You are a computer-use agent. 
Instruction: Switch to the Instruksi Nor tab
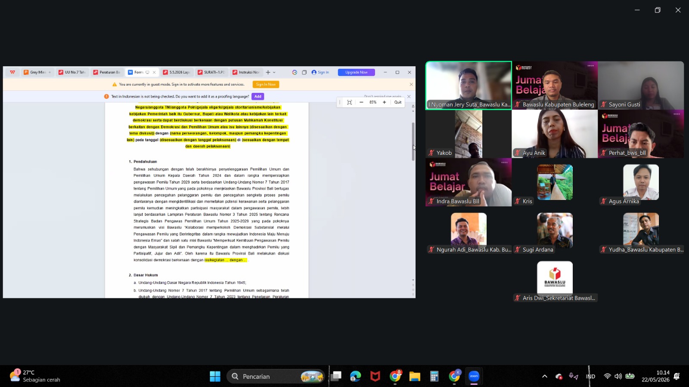246,72
